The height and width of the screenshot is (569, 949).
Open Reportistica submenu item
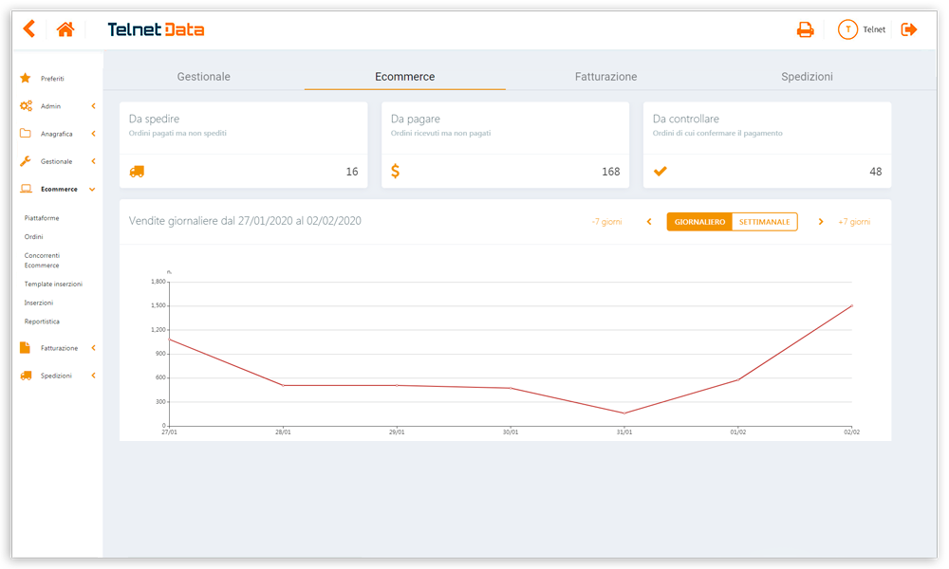[42, 321]
